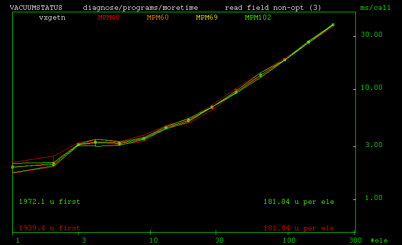The image size is (402, 245).
Task: Click the topmost data point marker on curve
Action: (x=333, y=25)
